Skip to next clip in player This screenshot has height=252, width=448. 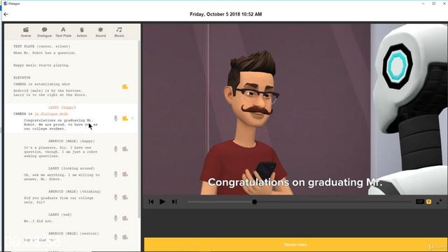pyautogui.click(x=174, y=202)
